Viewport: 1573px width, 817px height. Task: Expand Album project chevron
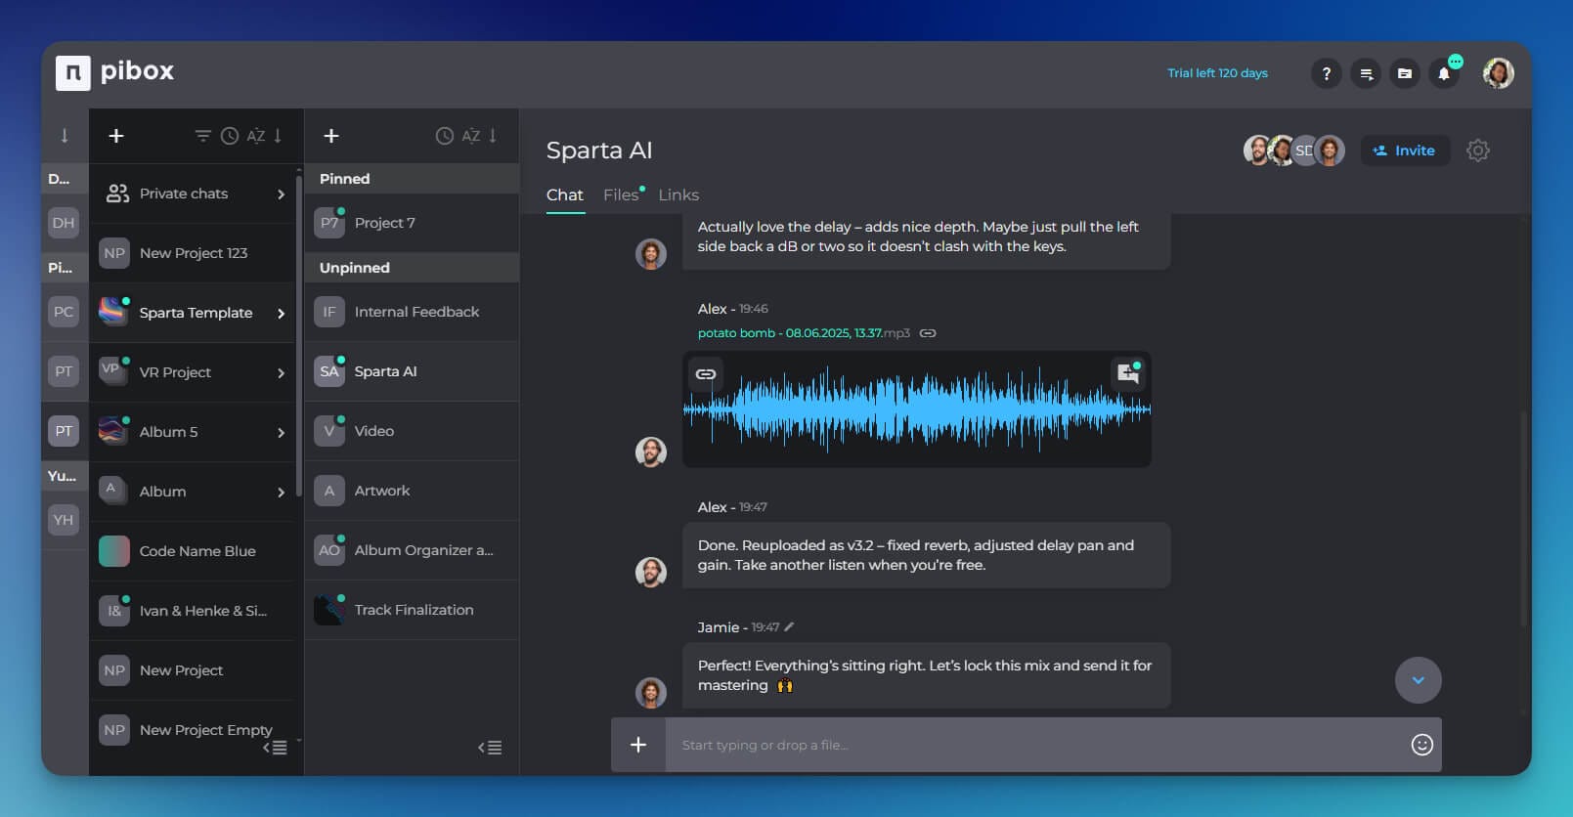(281, 493)
